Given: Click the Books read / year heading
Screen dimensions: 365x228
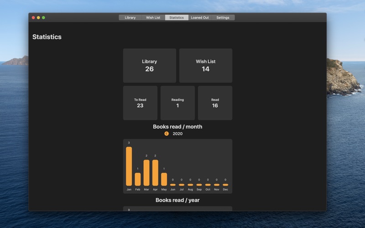Looking at the screenshot, I should pyautogui.click(x=177, y=200).
